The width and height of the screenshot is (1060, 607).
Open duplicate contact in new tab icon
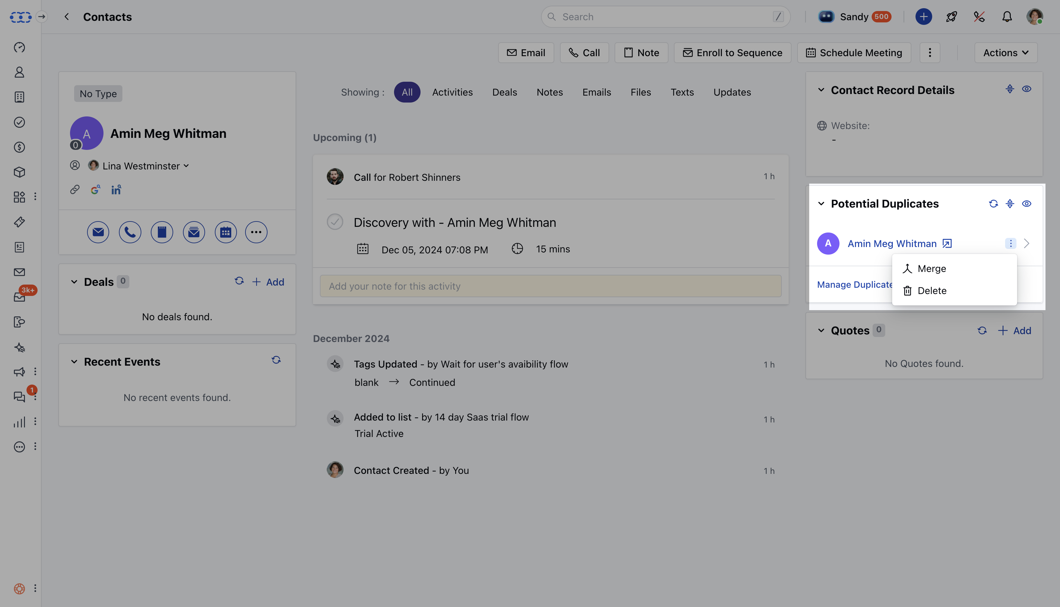947,244
